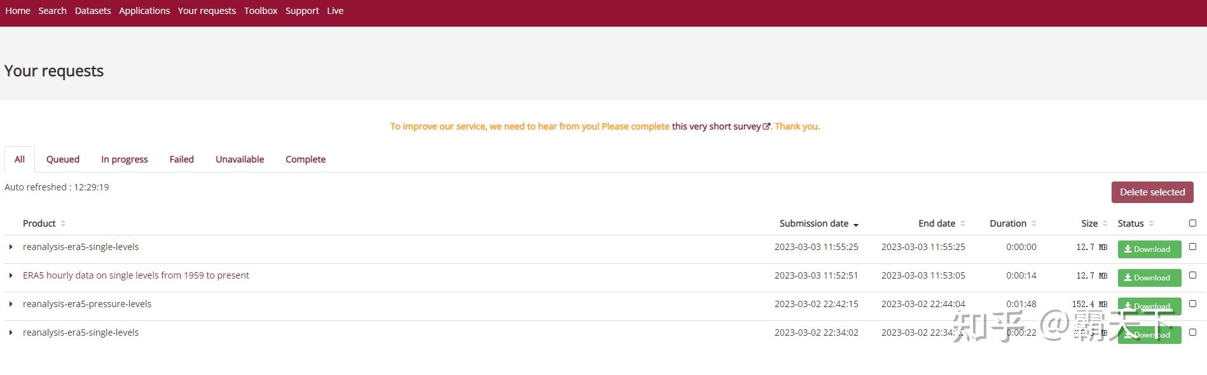
Task: Open the external survey link icon
Action: [766, 126]
